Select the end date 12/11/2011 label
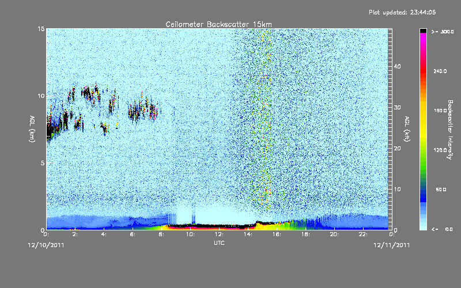The width and height of the screenshot is (461, 288). click(x=391, y=245)
